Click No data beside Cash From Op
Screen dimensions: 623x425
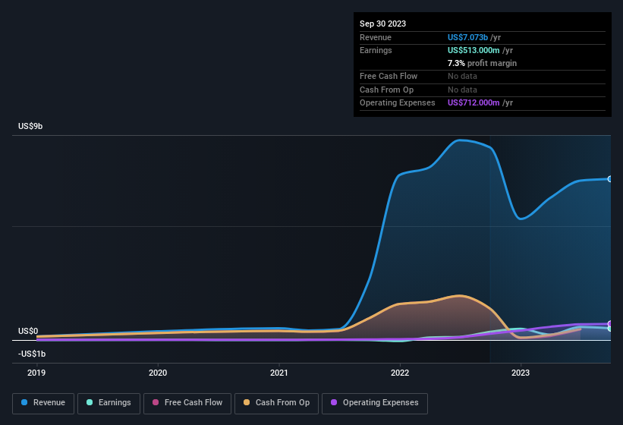(462, 90)
